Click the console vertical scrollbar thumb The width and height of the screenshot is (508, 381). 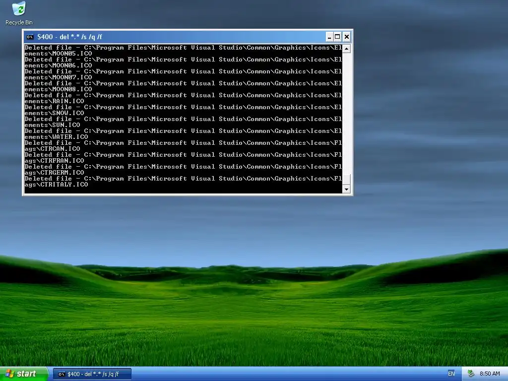click(x=346, y=180)
